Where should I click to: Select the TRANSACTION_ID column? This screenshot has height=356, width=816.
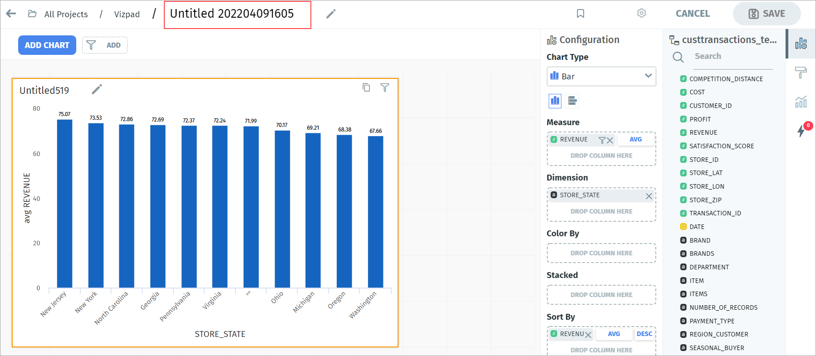point(715,213)
